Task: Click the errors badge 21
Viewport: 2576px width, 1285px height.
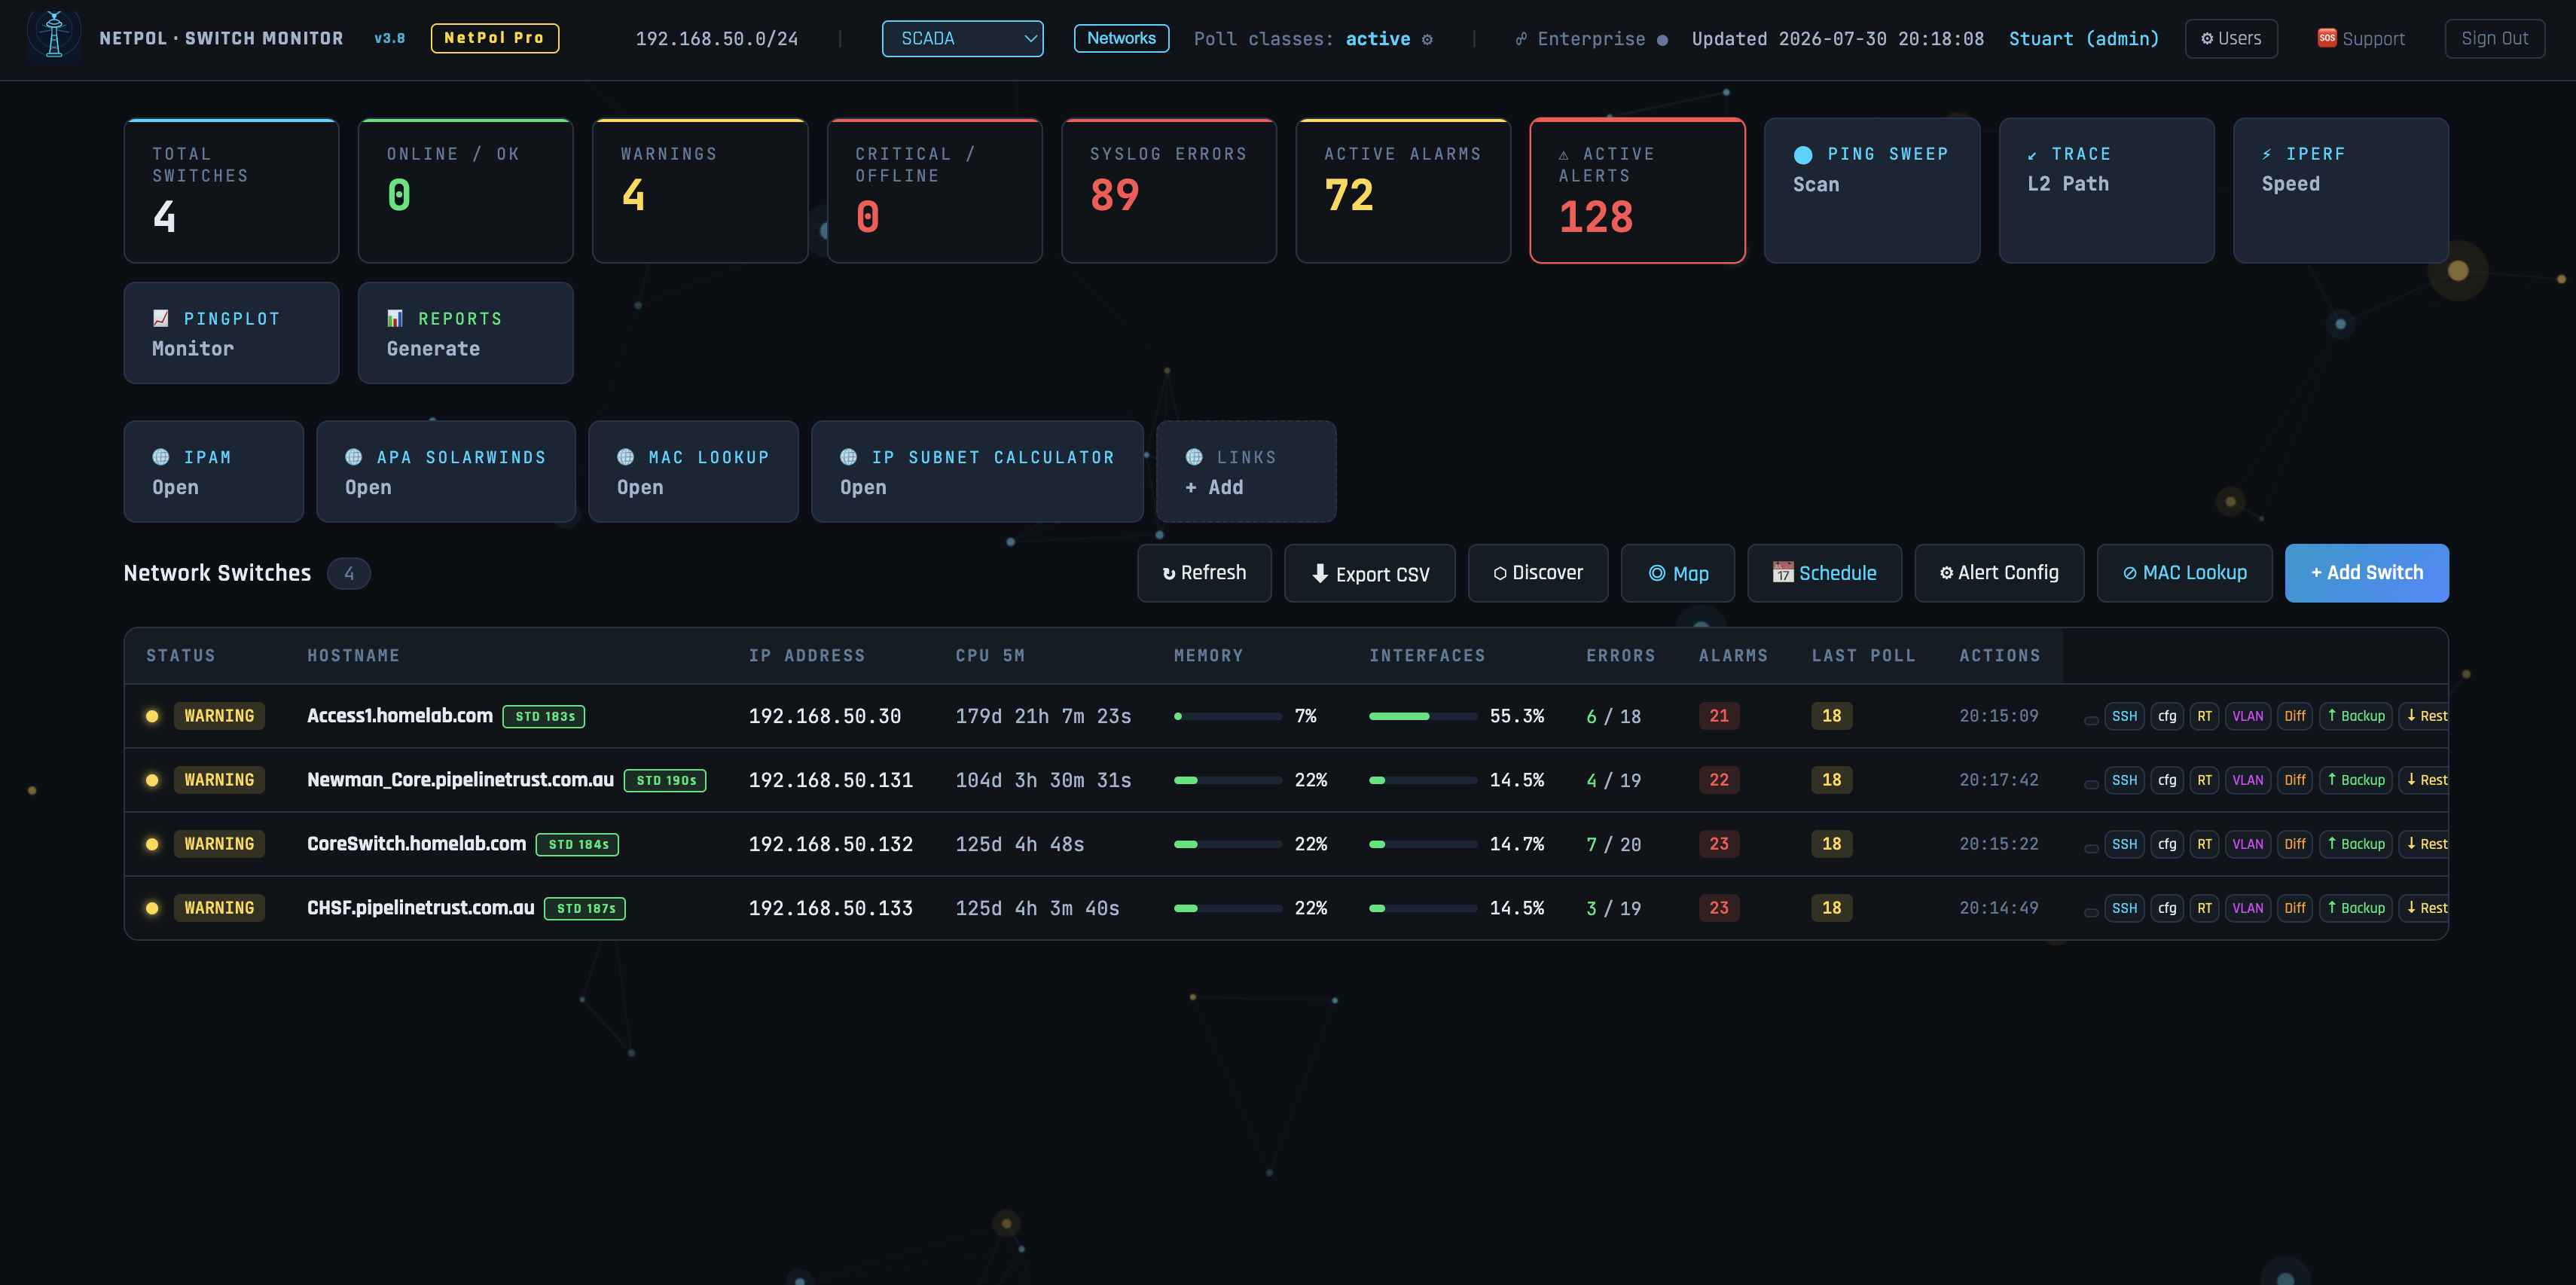Action: [1719, 716]
